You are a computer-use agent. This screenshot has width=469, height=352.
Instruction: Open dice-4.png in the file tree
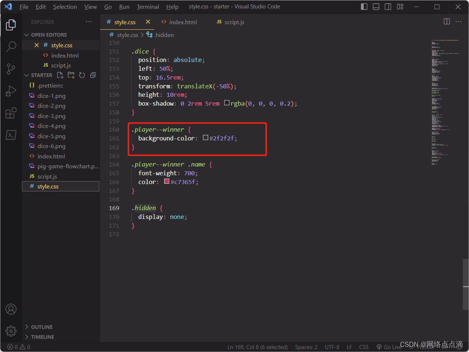coord(61,126)
